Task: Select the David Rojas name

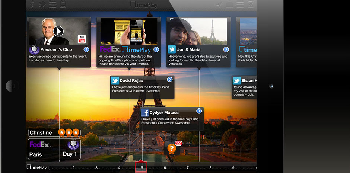Action: tap(131, 80)
